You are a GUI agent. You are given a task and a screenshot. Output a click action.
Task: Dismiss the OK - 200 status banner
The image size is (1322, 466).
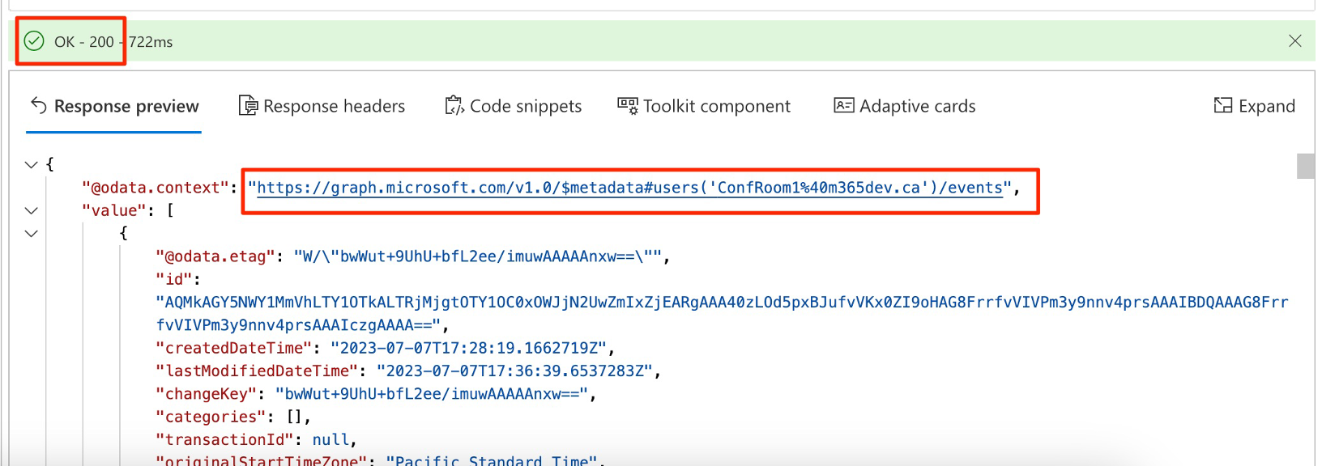[x=1294, y=41]
